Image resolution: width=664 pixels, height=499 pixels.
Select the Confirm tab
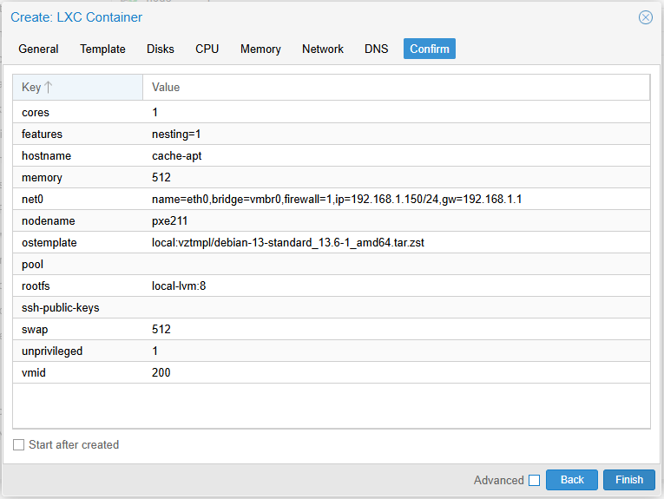430,49
